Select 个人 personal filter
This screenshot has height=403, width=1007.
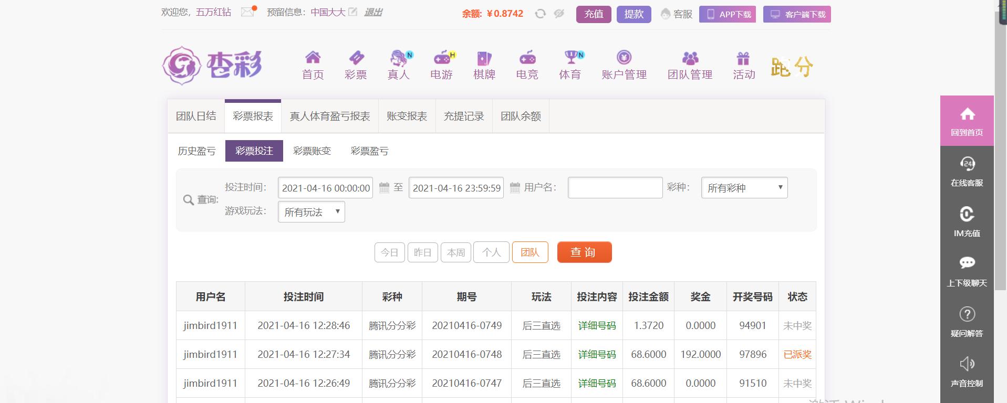[x=492, y=252]
